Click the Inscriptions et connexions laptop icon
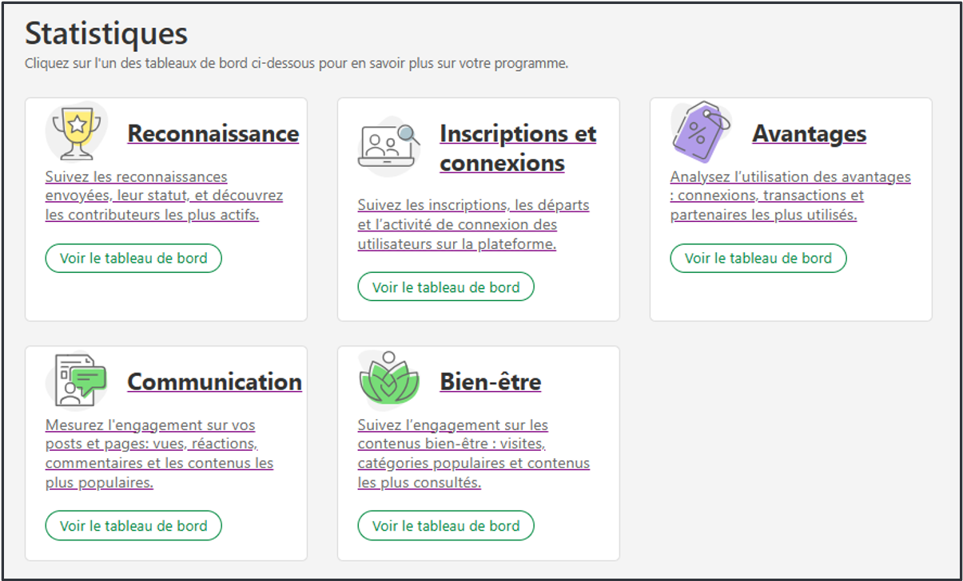 [389, 146]
